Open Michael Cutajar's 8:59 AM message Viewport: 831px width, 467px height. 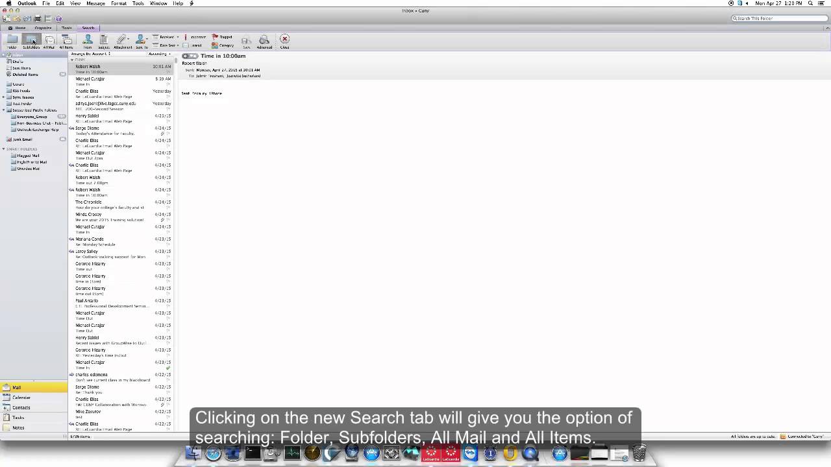[x=121, y=82]
